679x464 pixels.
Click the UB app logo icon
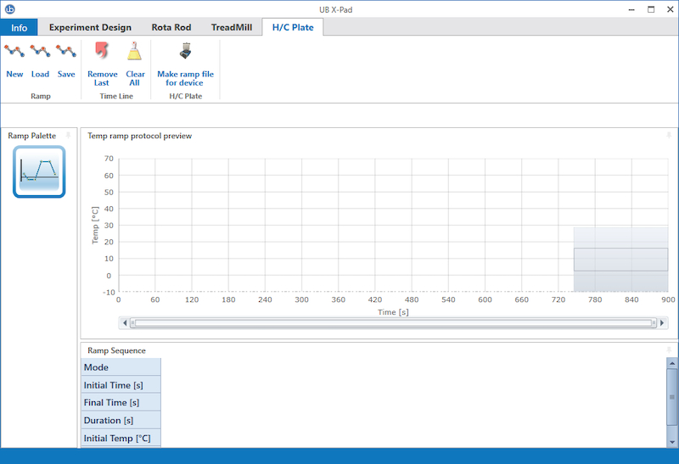(9, 9)
